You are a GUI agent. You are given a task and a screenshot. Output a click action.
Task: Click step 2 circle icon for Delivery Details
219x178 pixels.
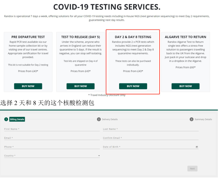pyautogui.click(x=99, y=119)
